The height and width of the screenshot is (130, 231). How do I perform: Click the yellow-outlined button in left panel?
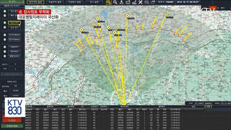14,23
